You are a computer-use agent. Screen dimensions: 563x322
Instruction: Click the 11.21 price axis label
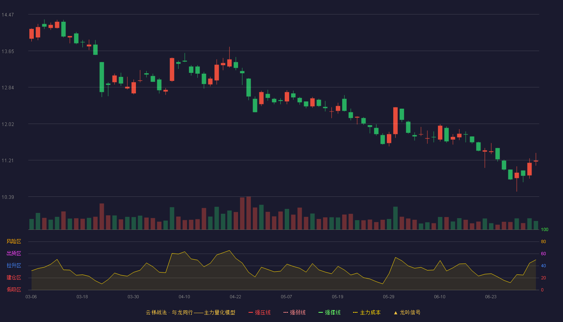click(x=8, y=161)
